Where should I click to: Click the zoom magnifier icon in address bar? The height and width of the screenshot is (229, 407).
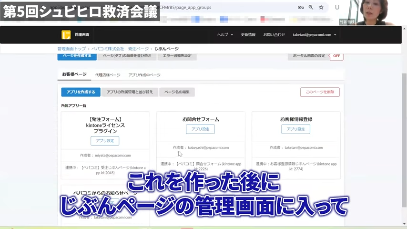[311, 8]
